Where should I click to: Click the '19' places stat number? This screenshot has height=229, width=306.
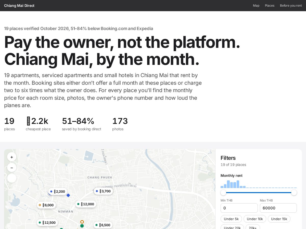9,121
